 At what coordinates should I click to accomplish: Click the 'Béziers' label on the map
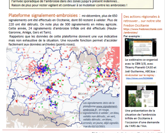coord(83,94)
